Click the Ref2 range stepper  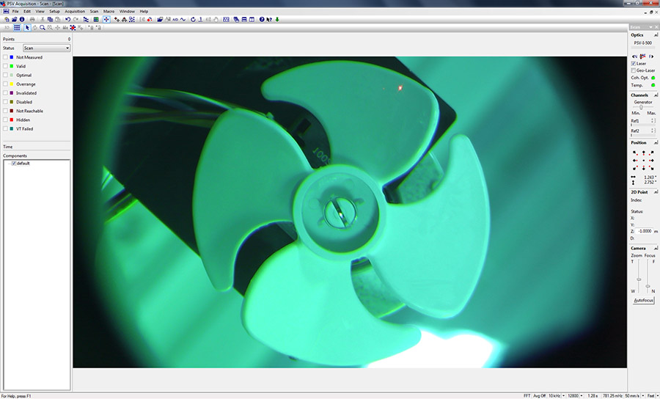653,131
